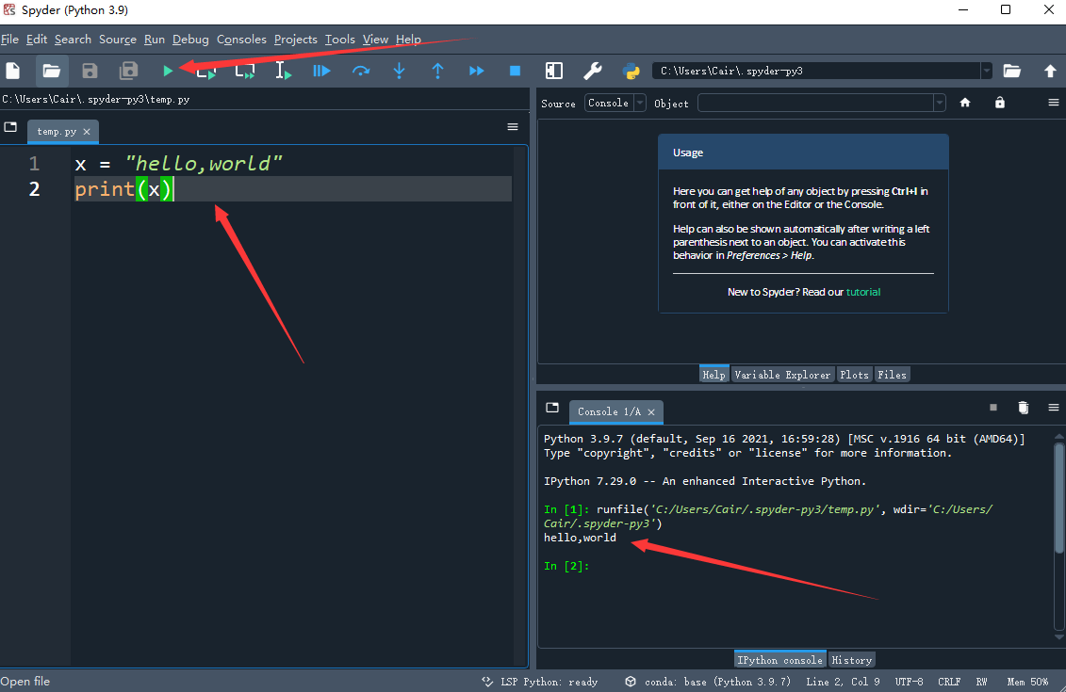The height and width of the screenshot is (692, 1066).
Task: Open the Source Console dropdown
Action: [615, 103]
